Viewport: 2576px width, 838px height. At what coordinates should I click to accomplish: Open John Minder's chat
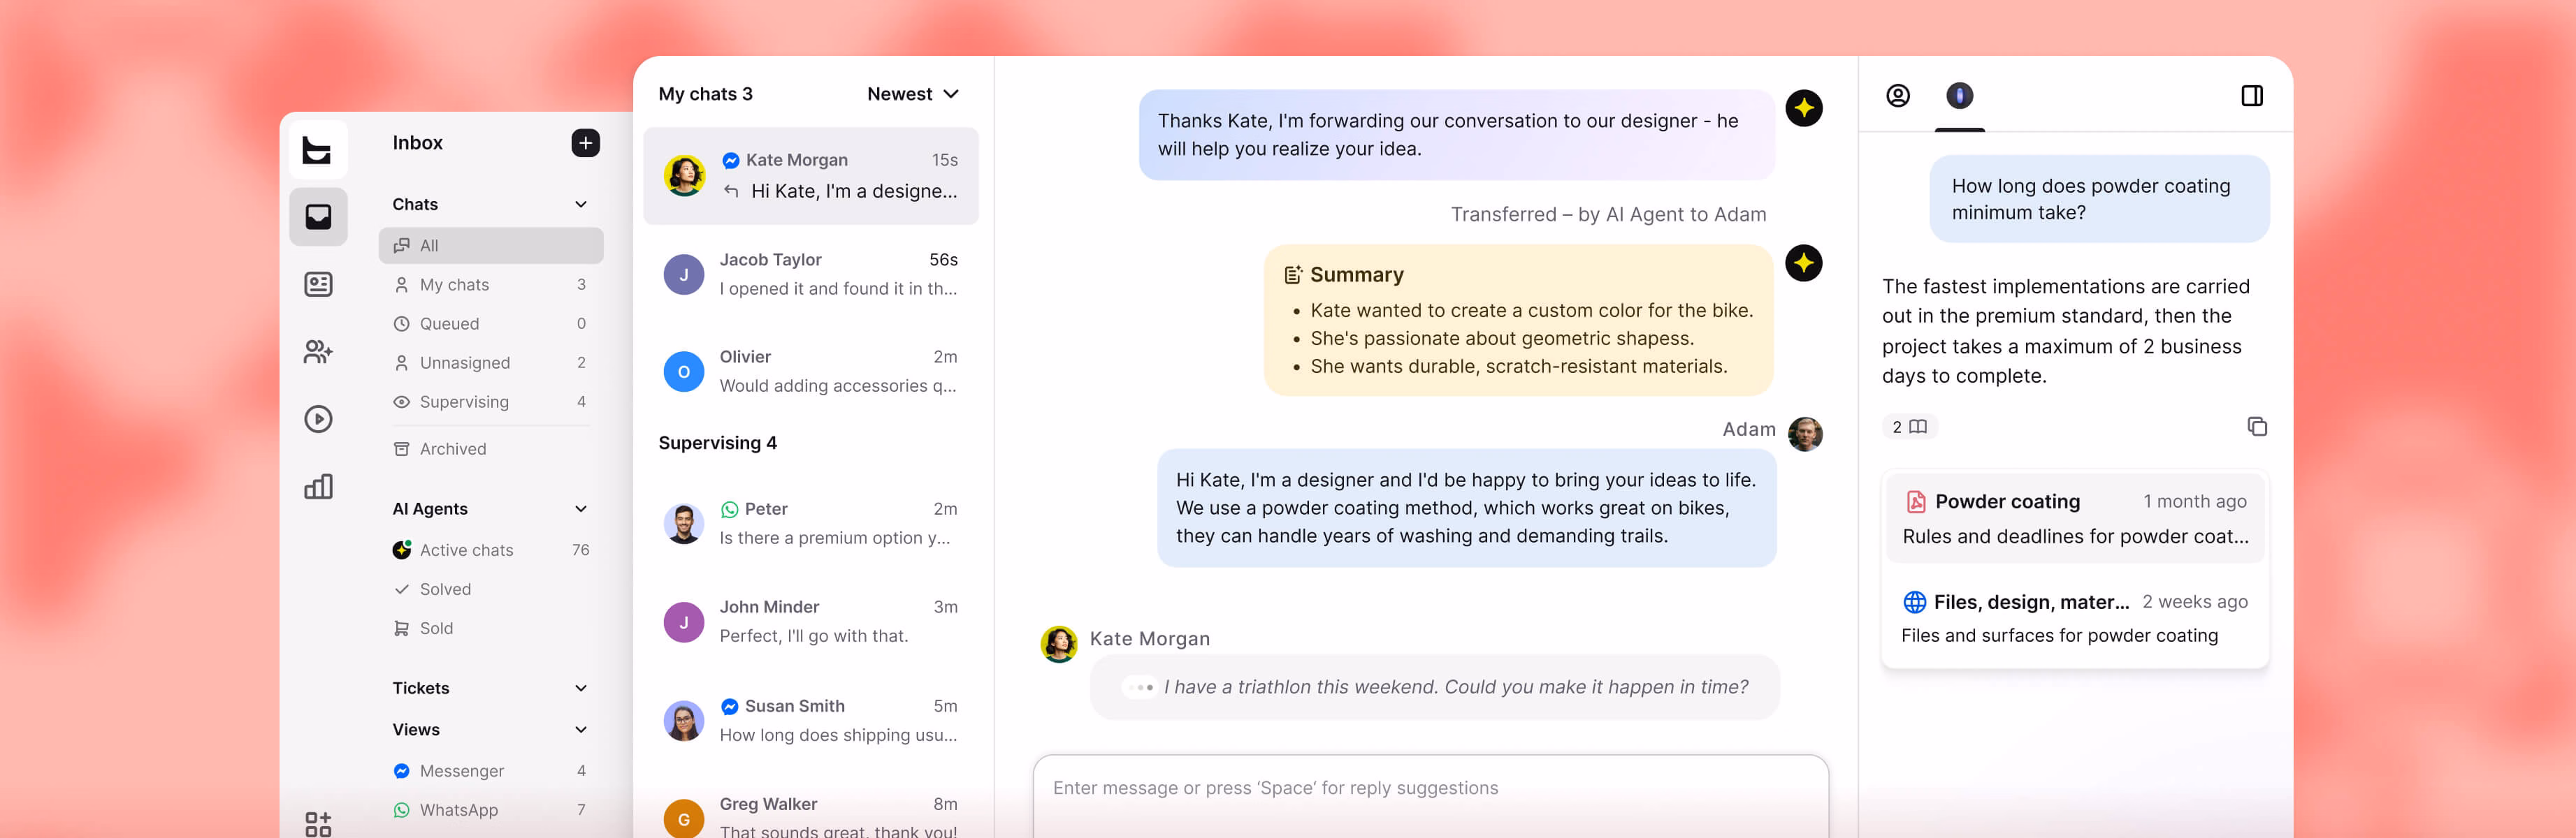click(x=811, y=622)
